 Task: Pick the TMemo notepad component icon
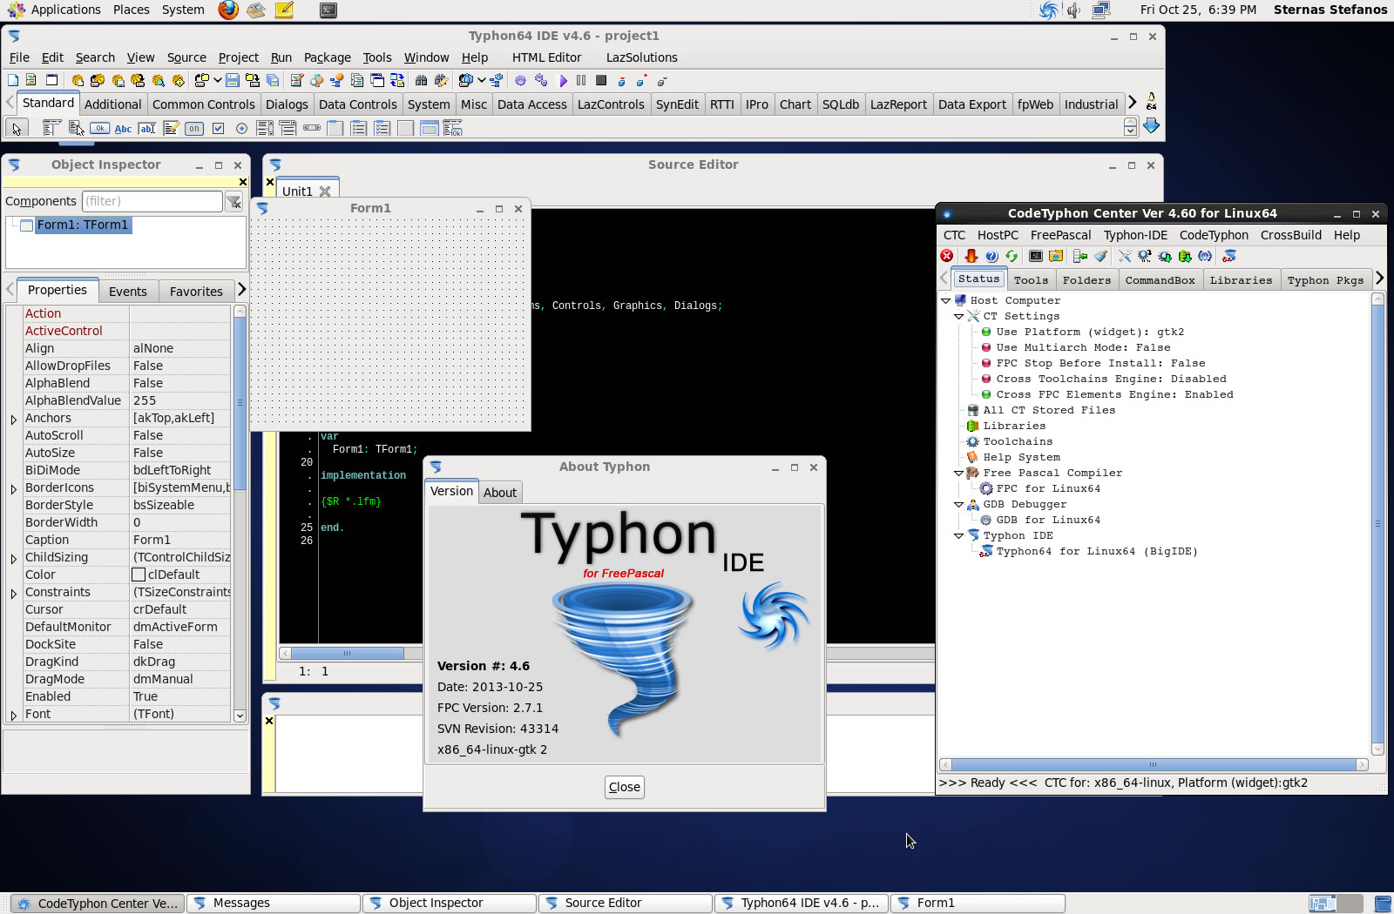pyautogui.click(x=171, y=129)
